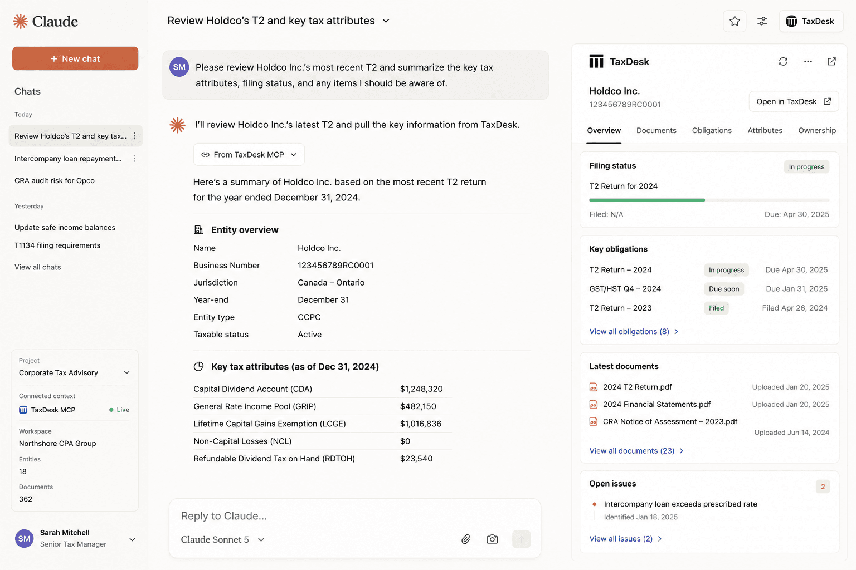This screenshot has height=570, width=856.
Task: Click the Northshore CPA Group workspace name
Action: (x=57, y=444)
